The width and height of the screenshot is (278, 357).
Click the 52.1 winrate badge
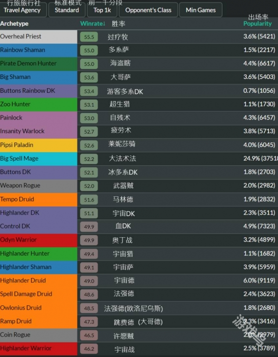89,173
